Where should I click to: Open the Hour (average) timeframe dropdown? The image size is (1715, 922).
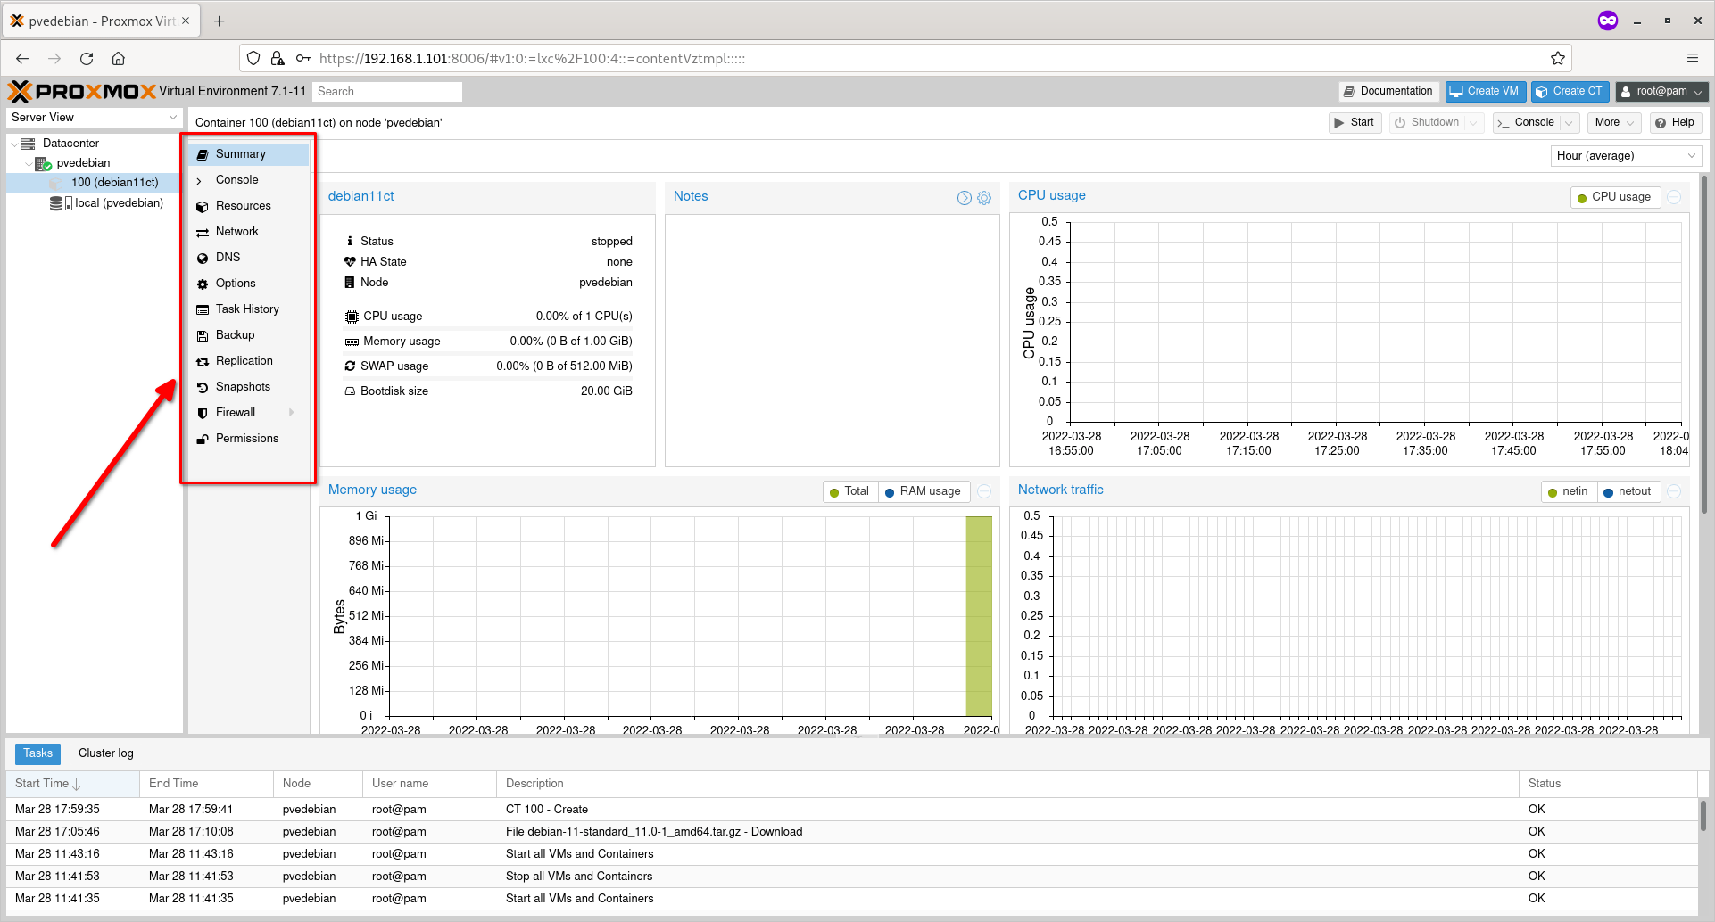(x=1626, y=156)
